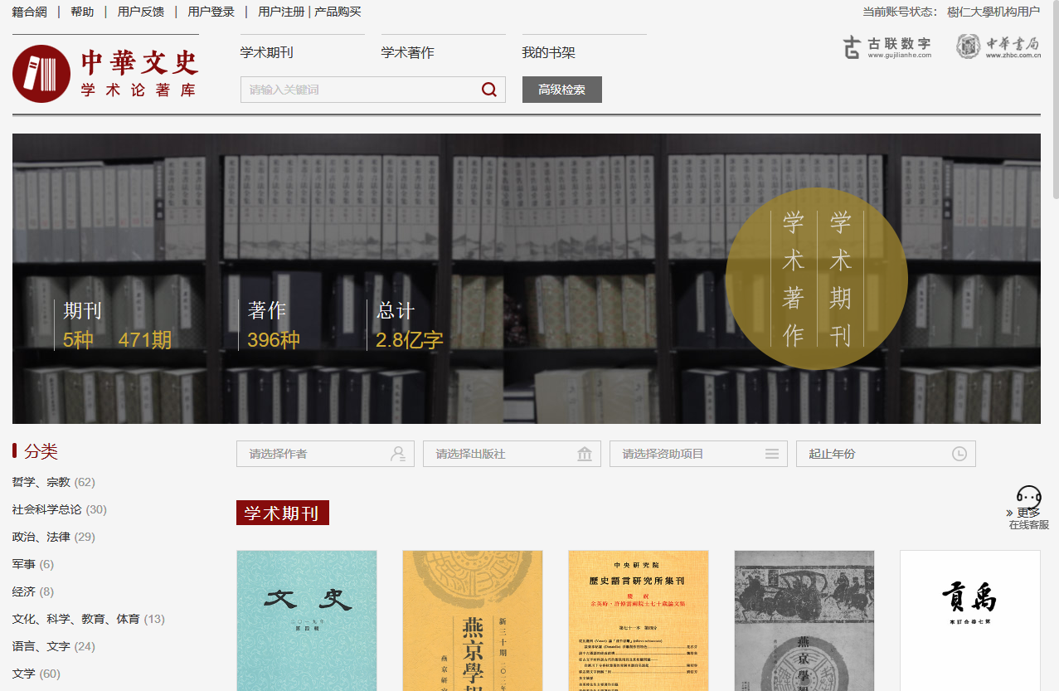Click 学术期刊 in the gold circle
The width and height of the screenshot is (1059, 691).
coord(840,278)
